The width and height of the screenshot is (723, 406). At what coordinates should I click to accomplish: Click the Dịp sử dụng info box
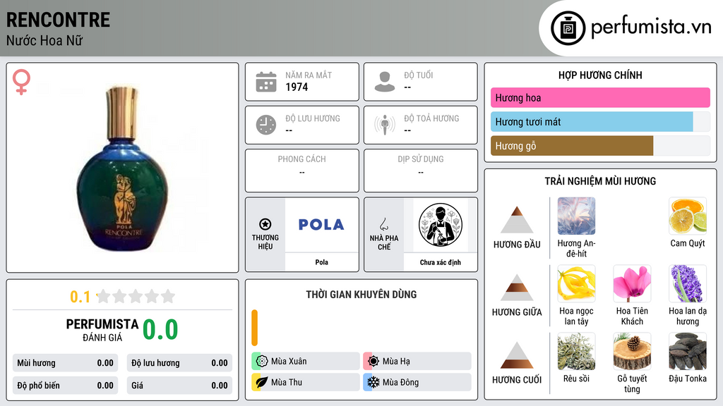click(421, 171)
